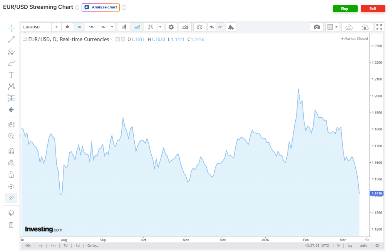Toggle logarithmic scale with log button
This screenshot has height=252, width=390.
click(350, 245)
